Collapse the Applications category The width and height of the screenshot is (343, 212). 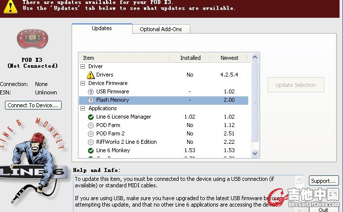tap(83, 108)
